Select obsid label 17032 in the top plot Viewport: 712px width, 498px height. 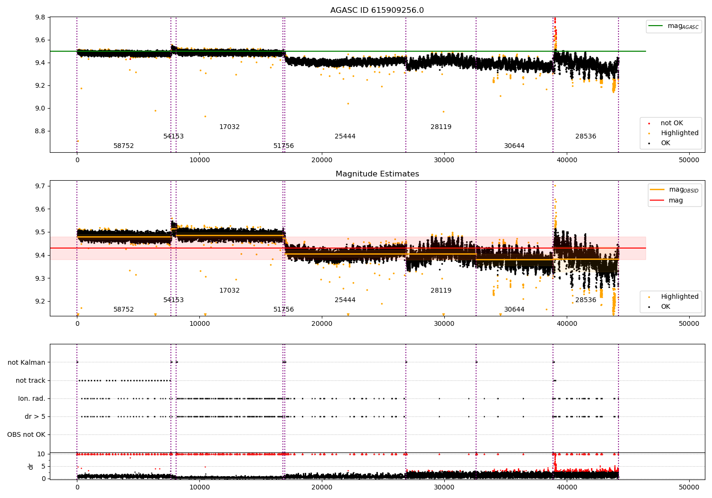[229, 127]
